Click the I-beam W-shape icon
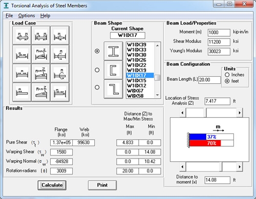The height and width of the screenshot is (199, 256). pyautogui.click(x=113, y=51)
